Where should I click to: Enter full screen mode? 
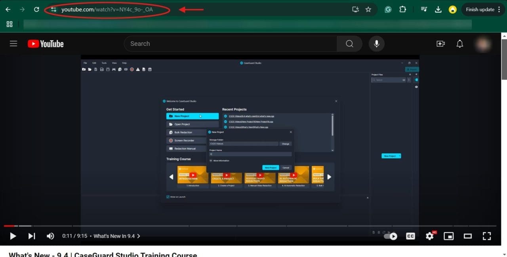click(487, 236)
